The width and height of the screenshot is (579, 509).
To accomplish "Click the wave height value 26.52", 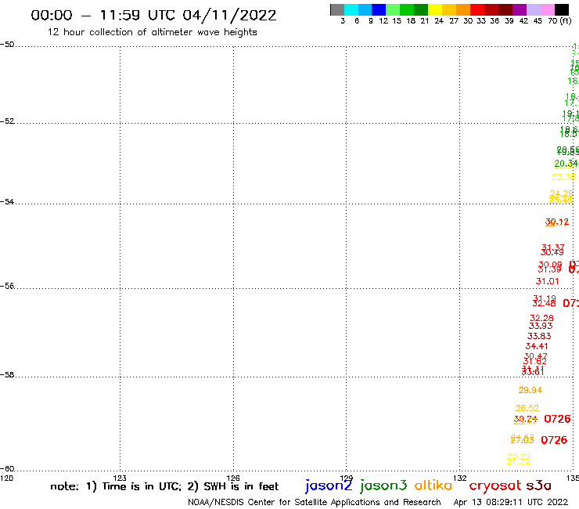I will click(527, 408).
